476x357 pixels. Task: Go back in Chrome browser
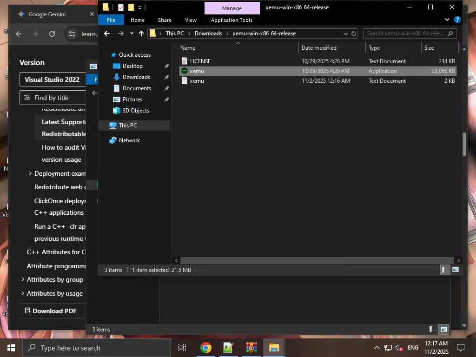click(19, 33)
